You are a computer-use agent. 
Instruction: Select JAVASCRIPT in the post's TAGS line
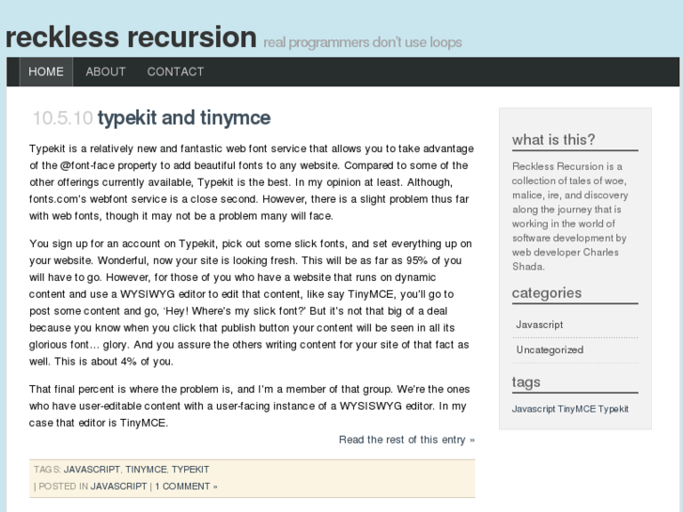point(92,469)
